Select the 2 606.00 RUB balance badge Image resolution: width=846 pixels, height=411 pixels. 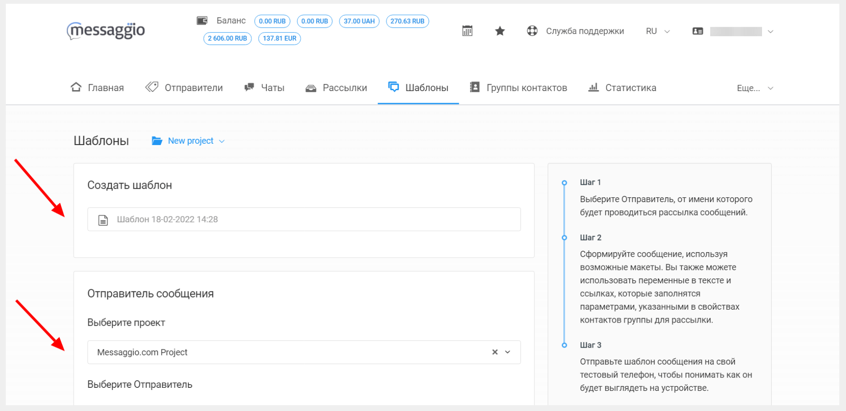click(x=227, y=38)
